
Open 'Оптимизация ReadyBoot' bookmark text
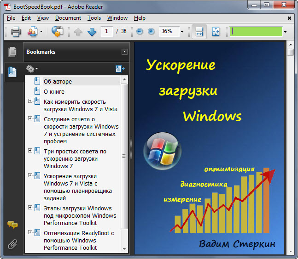click(79, 241)
